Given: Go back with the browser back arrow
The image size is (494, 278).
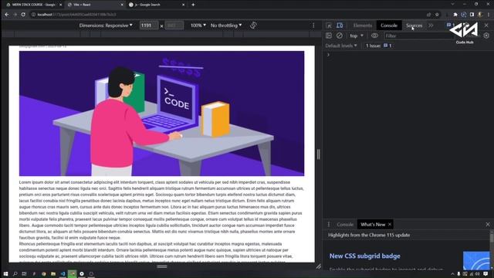Looking at the screenshot, I should point(7,14).
